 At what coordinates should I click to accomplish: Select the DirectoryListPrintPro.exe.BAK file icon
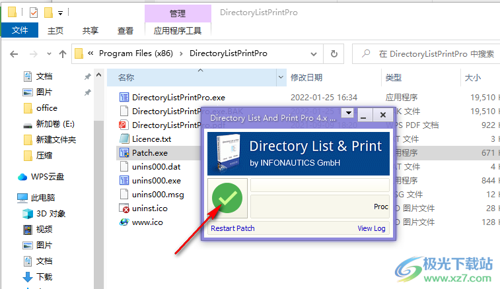(x=124, y=111)
